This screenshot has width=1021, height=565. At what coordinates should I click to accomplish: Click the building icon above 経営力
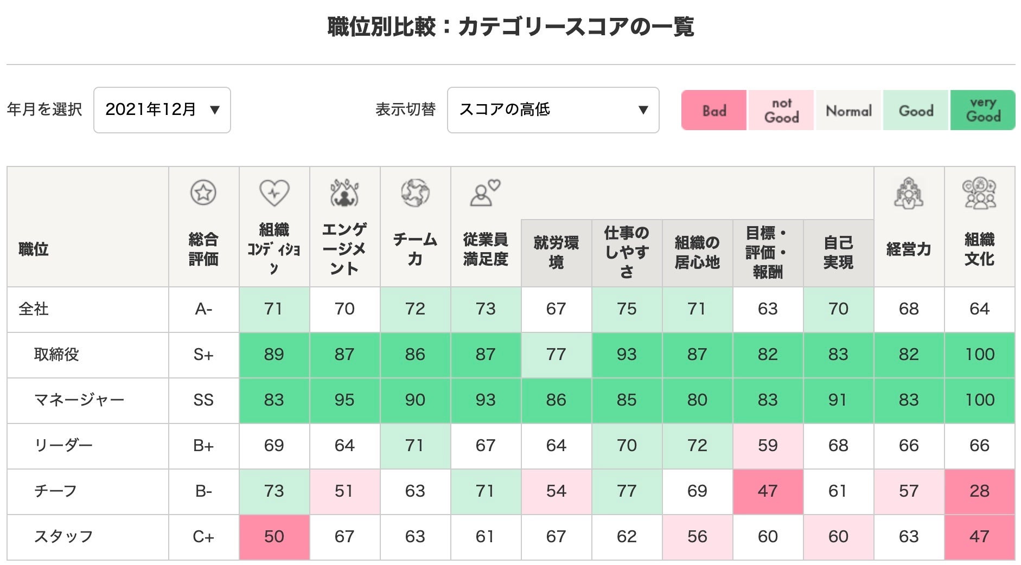pyautogui.click(x=909, y=194)
